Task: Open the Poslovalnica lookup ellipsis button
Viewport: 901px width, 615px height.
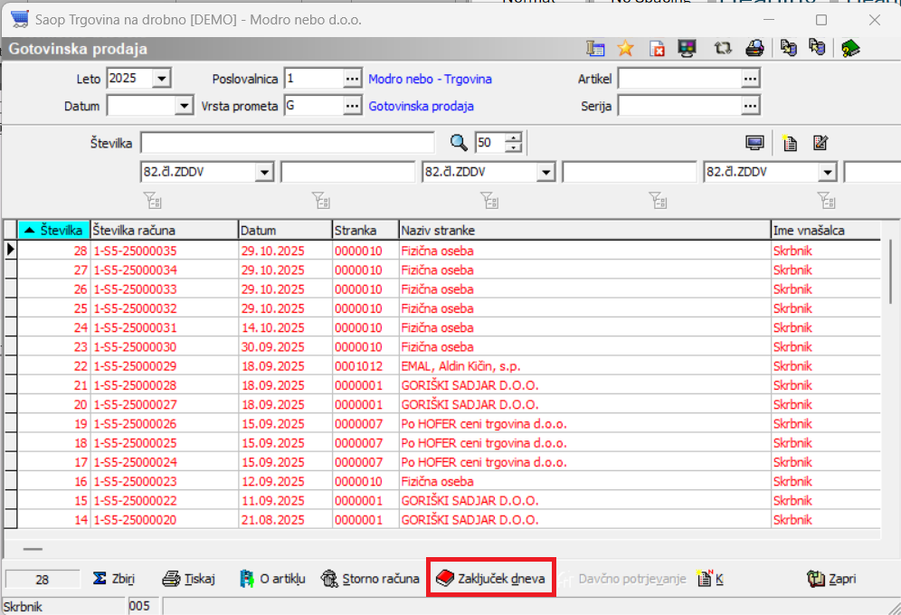Action: pos(352,79)
